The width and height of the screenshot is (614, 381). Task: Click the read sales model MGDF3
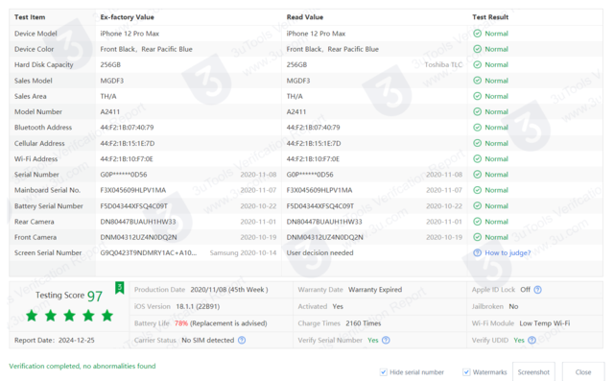[x=298, y=81]
